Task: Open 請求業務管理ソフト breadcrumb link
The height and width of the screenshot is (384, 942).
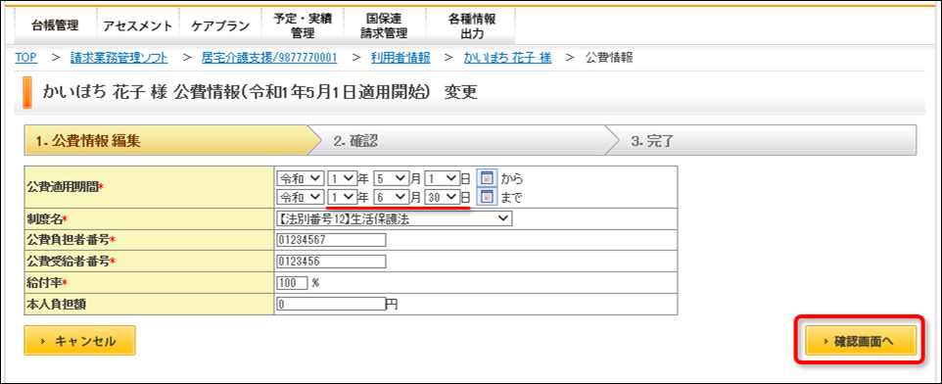Action: (x=118, y=58)
